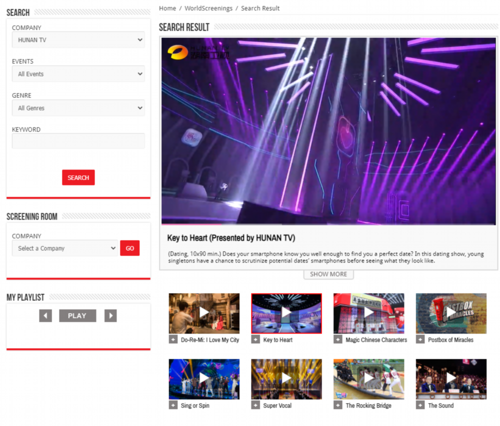Play the Do-Re-Mi: I Love My City thumbnail
The image size is (500, 426).
coord(204,313)
